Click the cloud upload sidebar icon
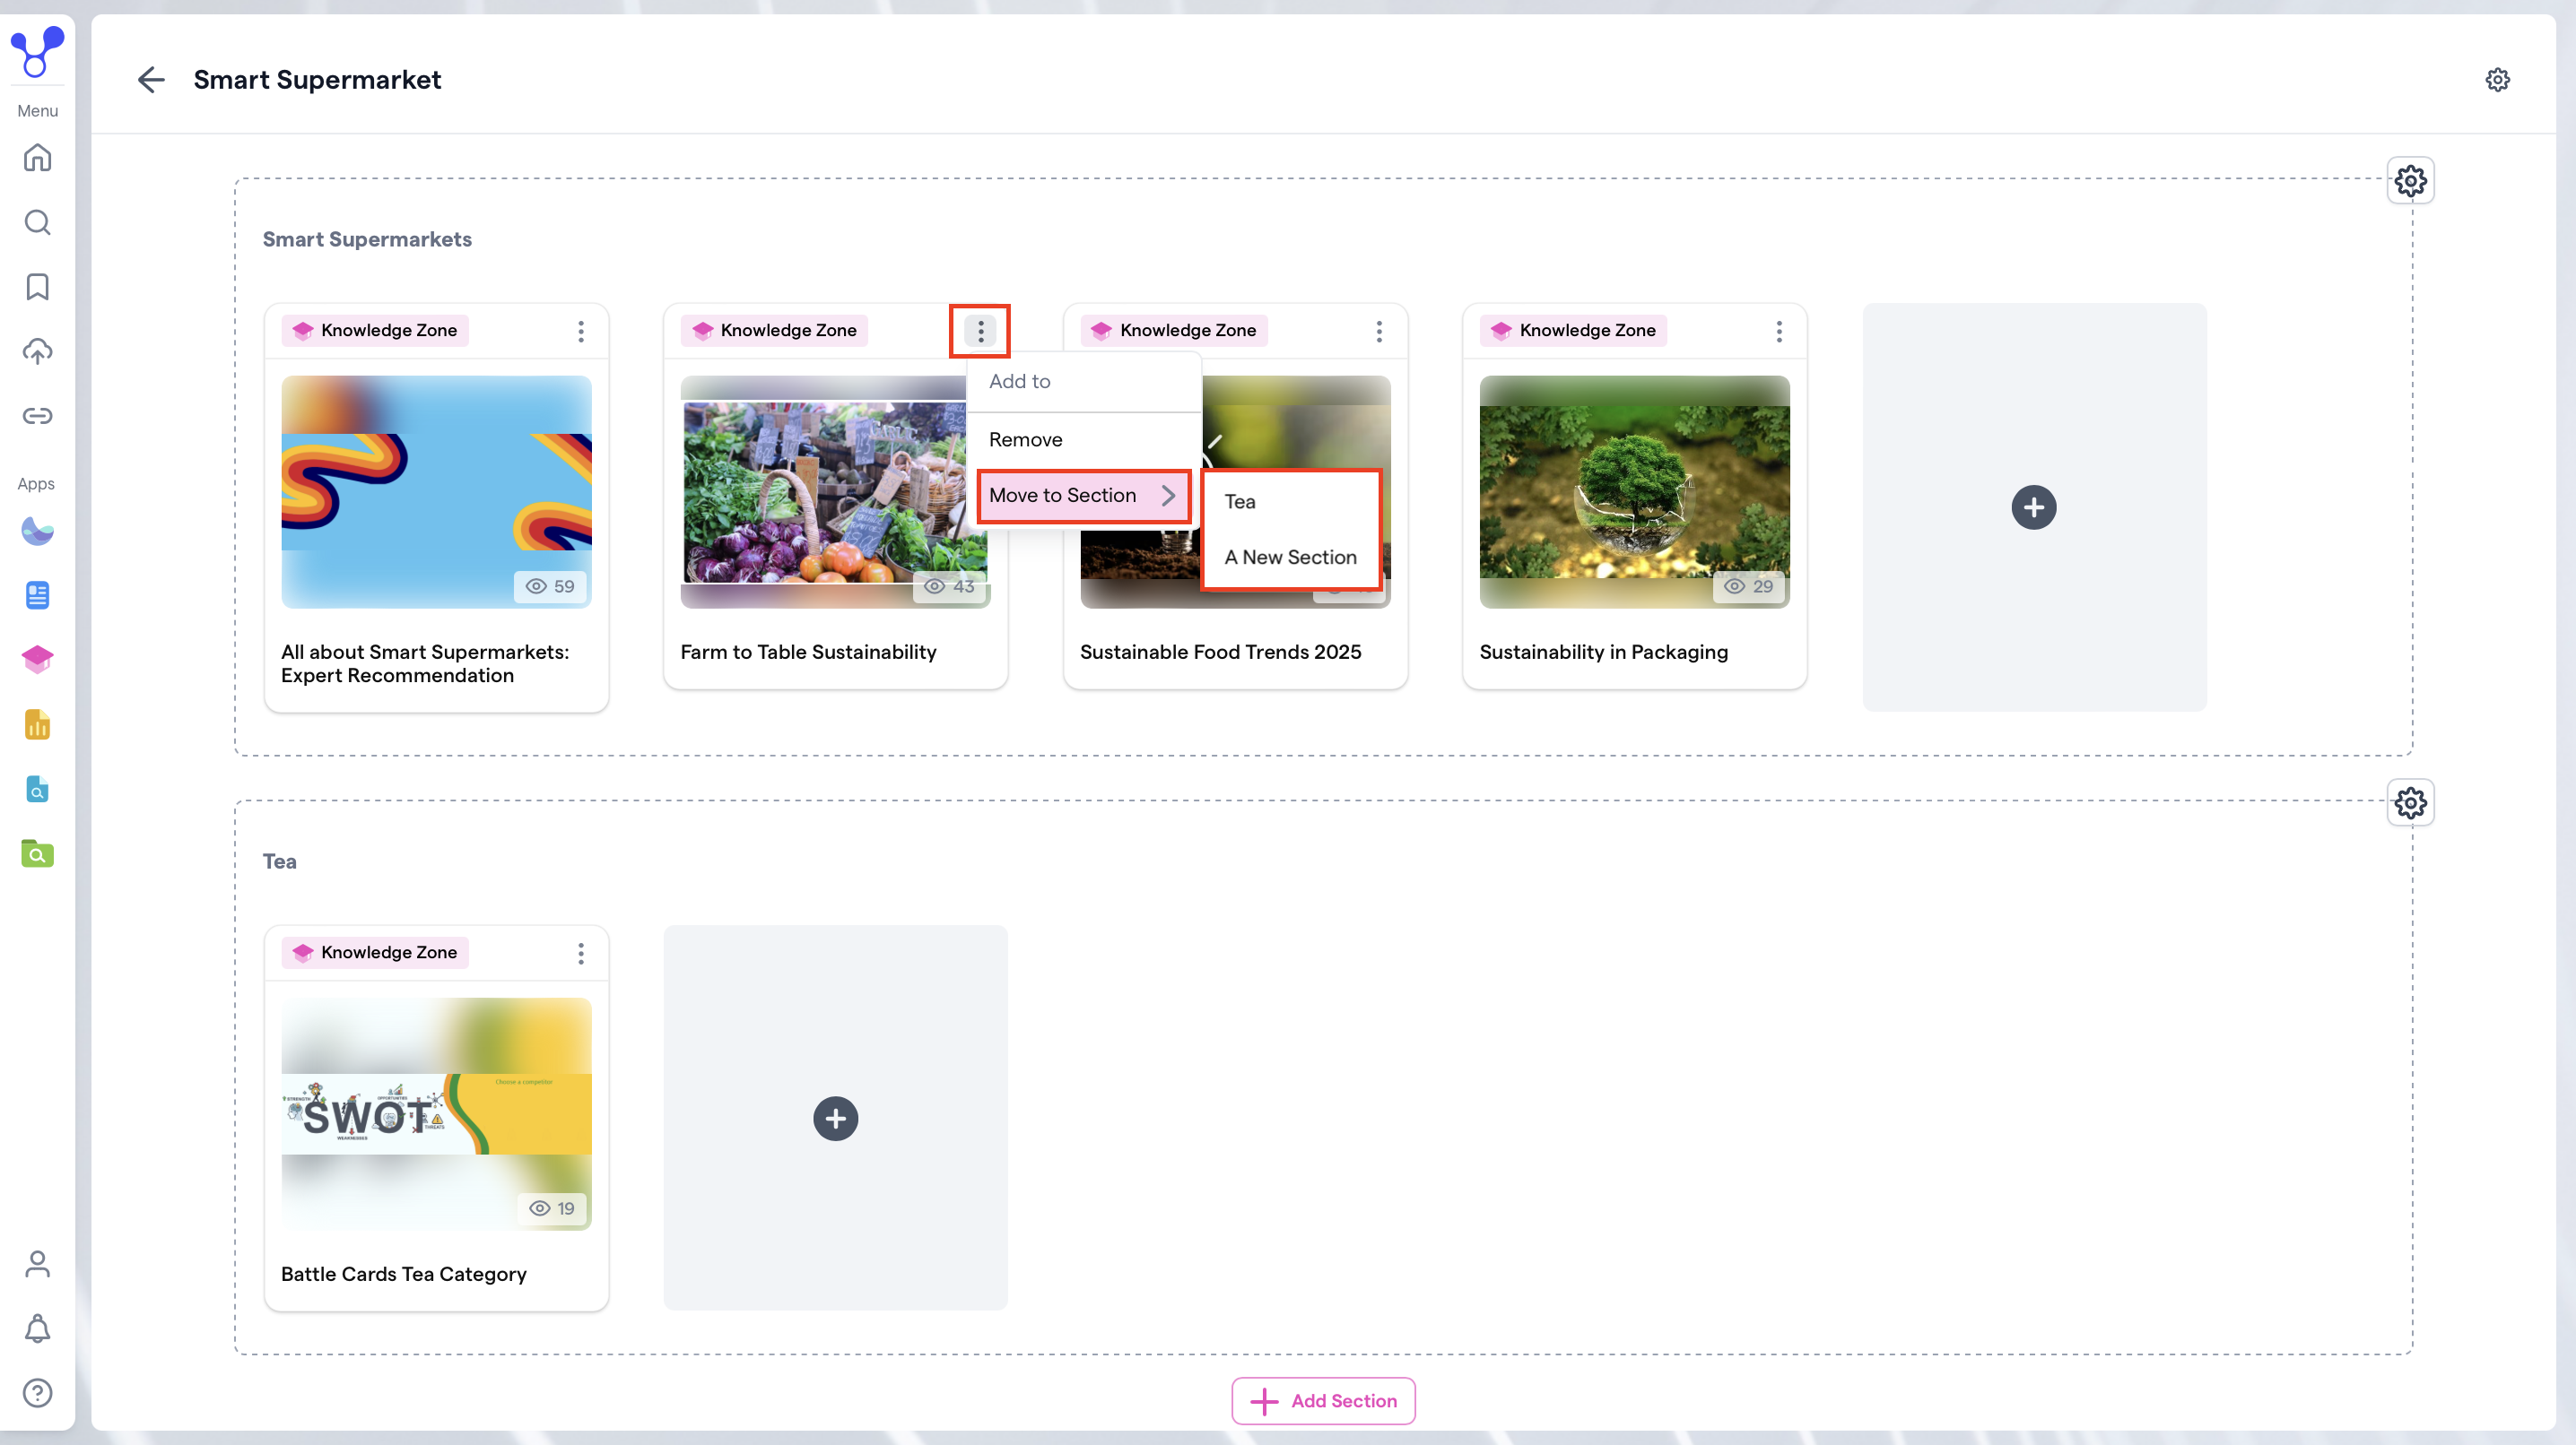Screen dimensions: 2576x1445 (37, 350)
